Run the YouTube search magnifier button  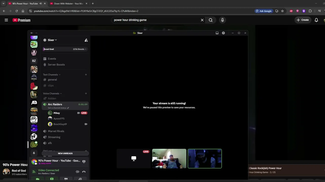210,20
